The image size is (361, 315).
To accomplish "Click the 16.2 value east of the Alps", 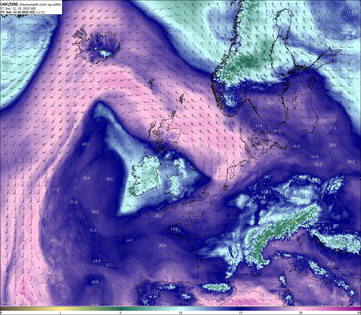I will coord(328,228).
